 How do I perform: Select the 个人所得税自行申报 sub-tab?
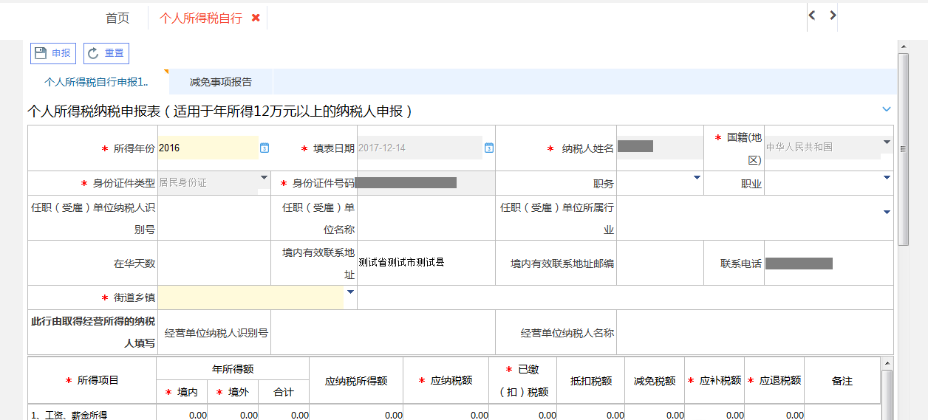point(96,82)
